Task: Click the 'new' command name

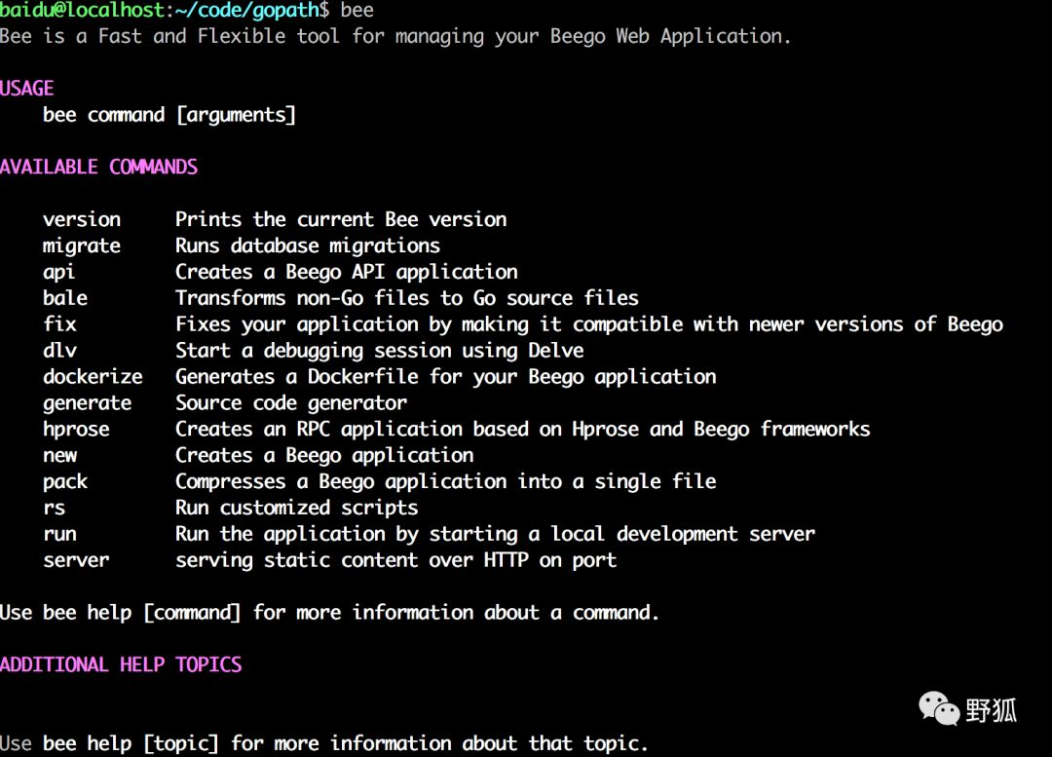Action: click(x=59, y=456)
